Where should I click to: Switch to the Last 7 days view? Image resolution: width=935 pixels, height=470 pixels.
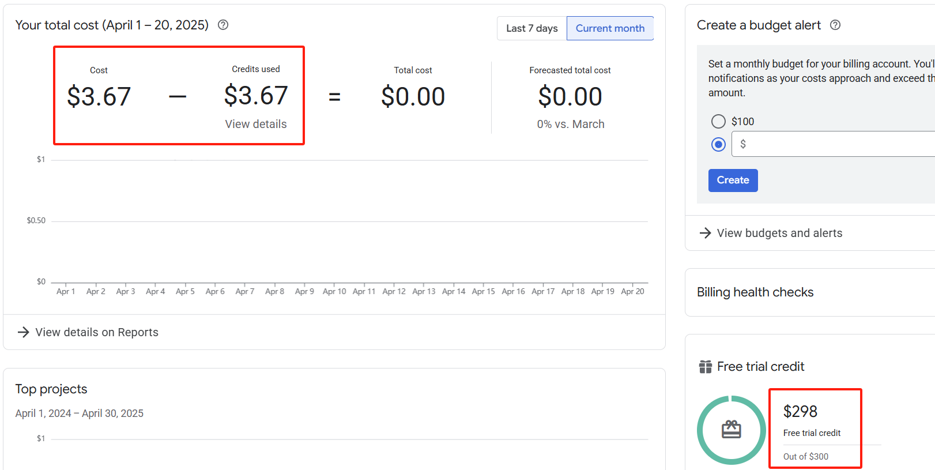pos(531,28)
